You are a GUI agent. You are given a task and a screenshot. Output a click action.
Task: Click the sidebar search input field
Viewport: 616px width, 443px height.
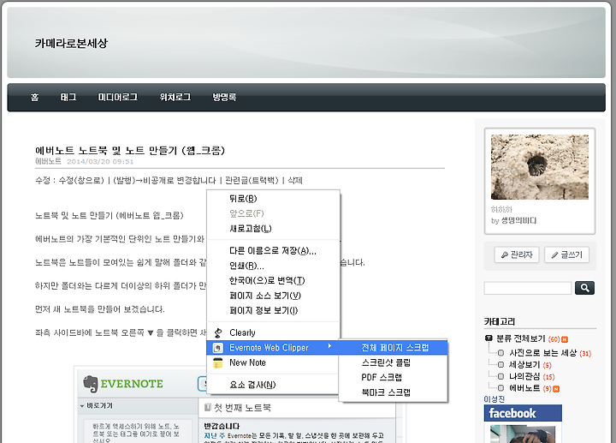point(528,288)
